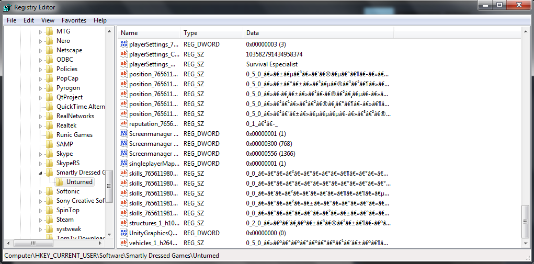
Task: Click the string icon of vehicles_1_h264 value
Action: pyautogui.click(x=123, y=243)
